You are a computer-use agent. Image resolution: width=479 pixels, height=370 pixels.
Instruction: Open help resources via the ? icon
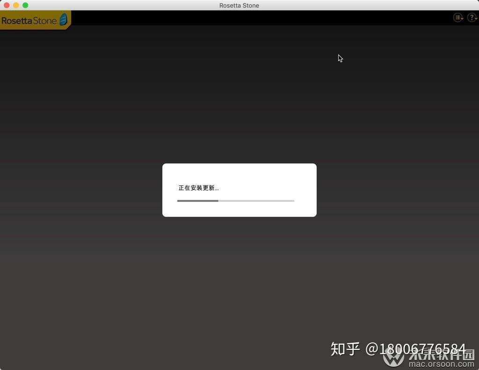coord(471,17)
